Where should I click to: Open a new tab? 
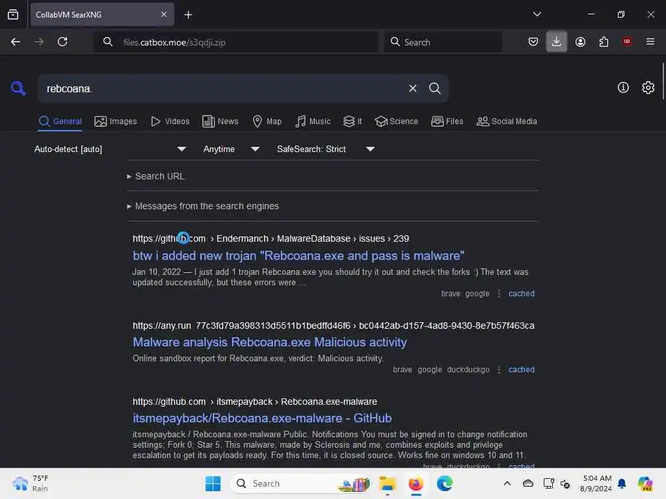pos(188,15)
